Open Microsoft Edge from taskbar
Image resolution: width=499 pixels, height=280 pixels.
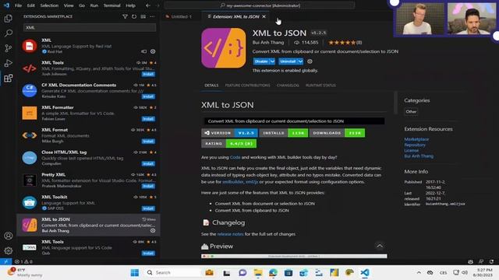pyautogui.click(x=273, y=273)
